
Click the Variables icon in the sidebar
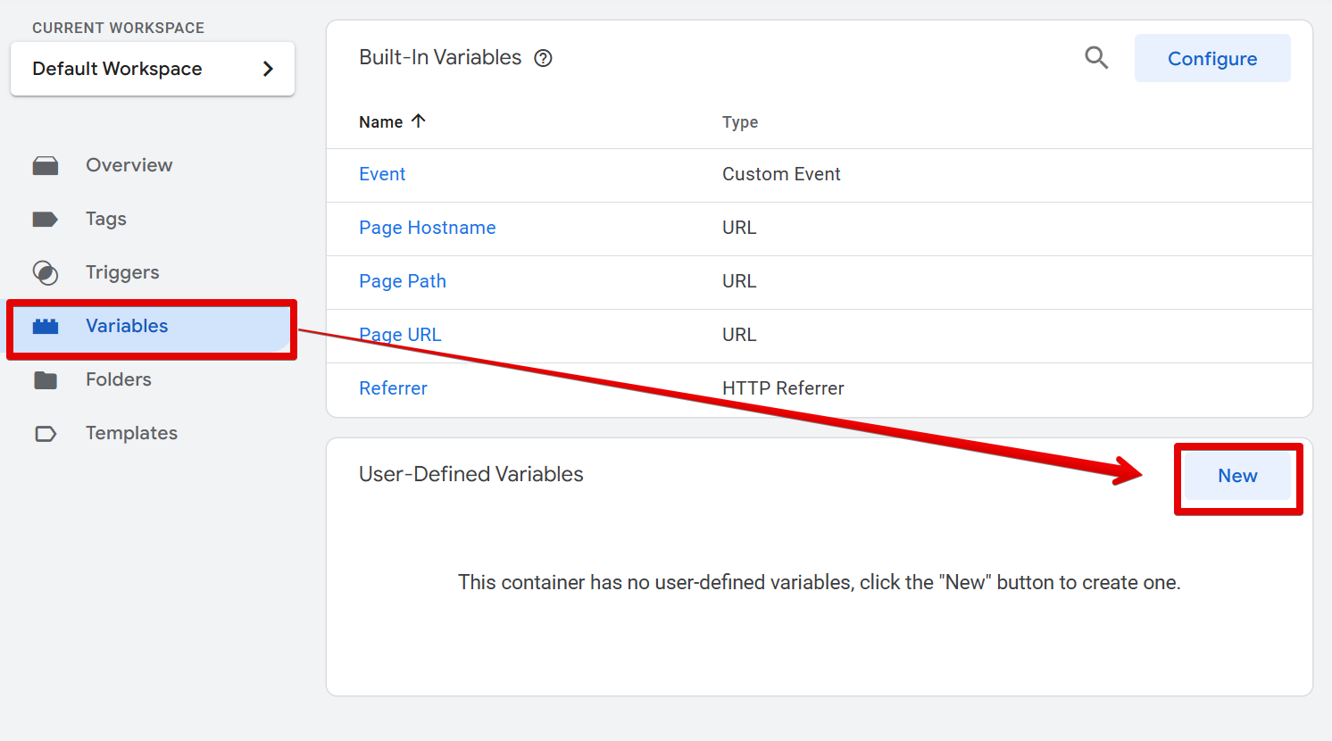point(46,325)
